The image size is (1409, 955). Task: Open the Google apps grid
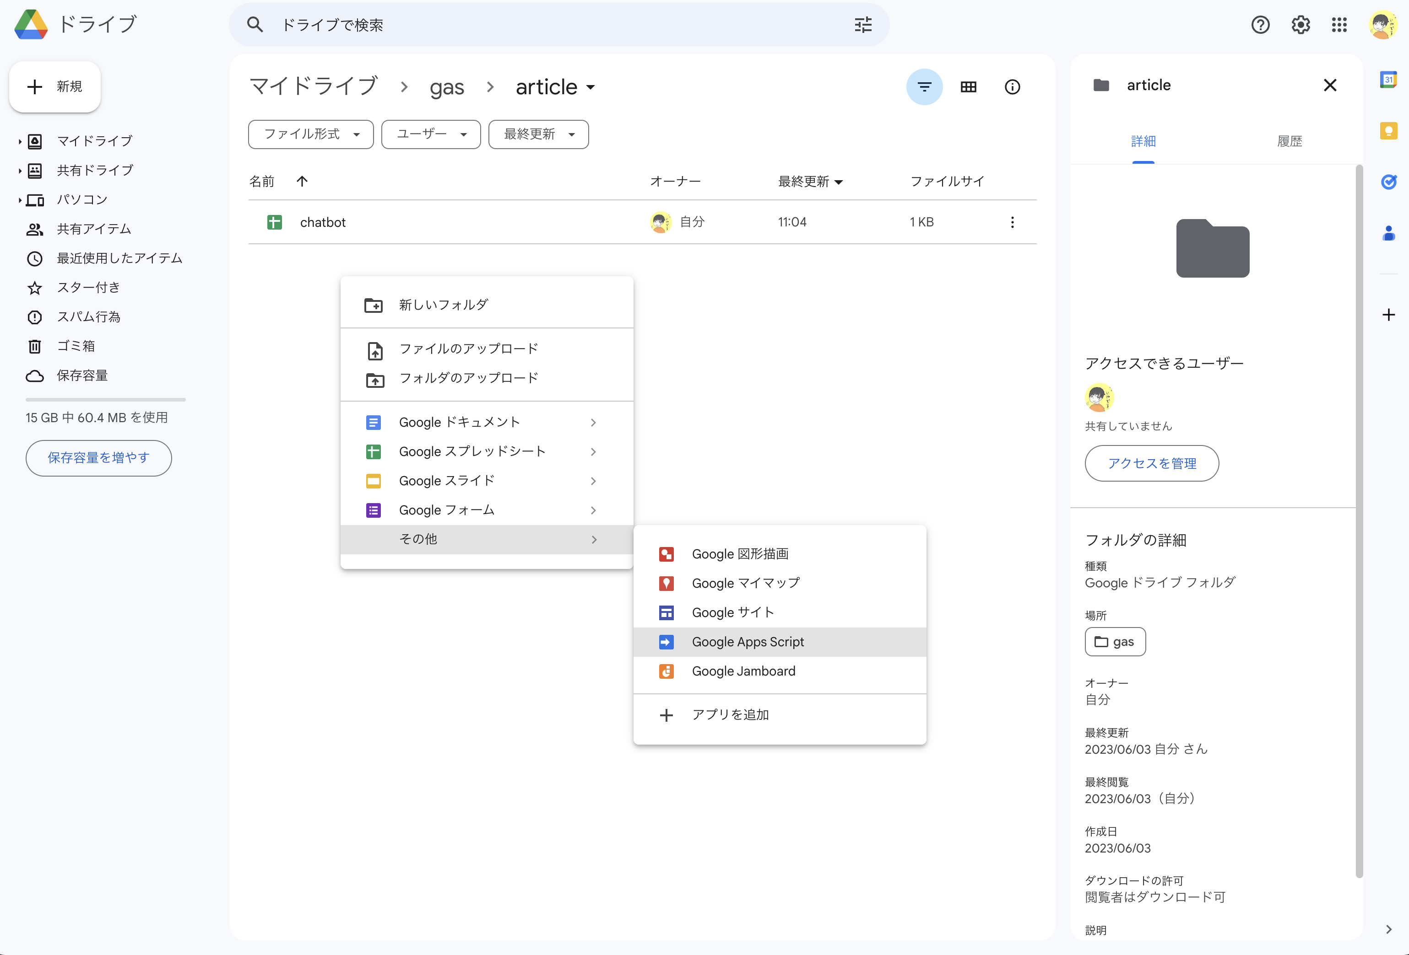point(1339,25)
